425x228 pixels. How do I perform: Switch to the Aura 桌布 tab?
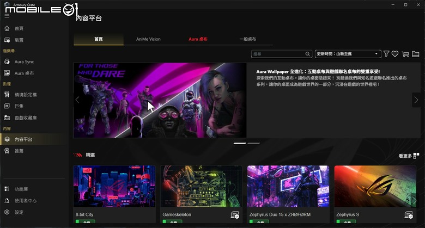[198, 39]
